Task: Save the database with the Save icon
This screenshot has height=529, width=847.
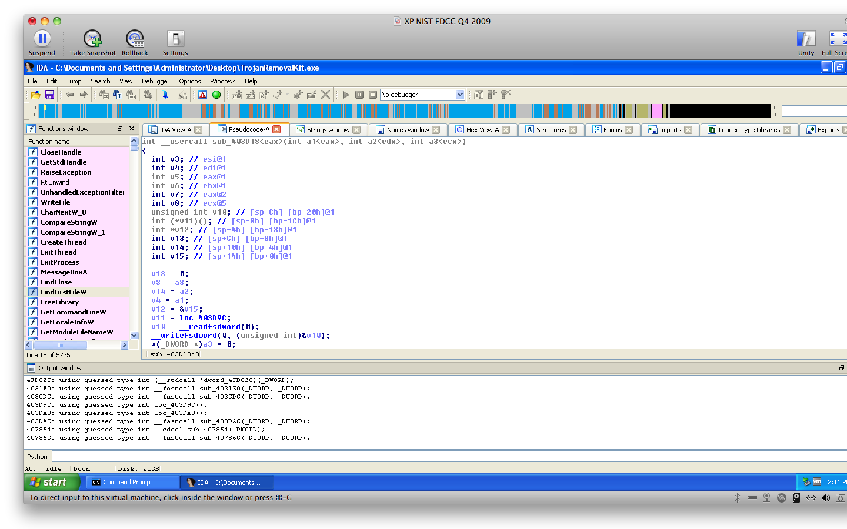Action: point(49,94)
